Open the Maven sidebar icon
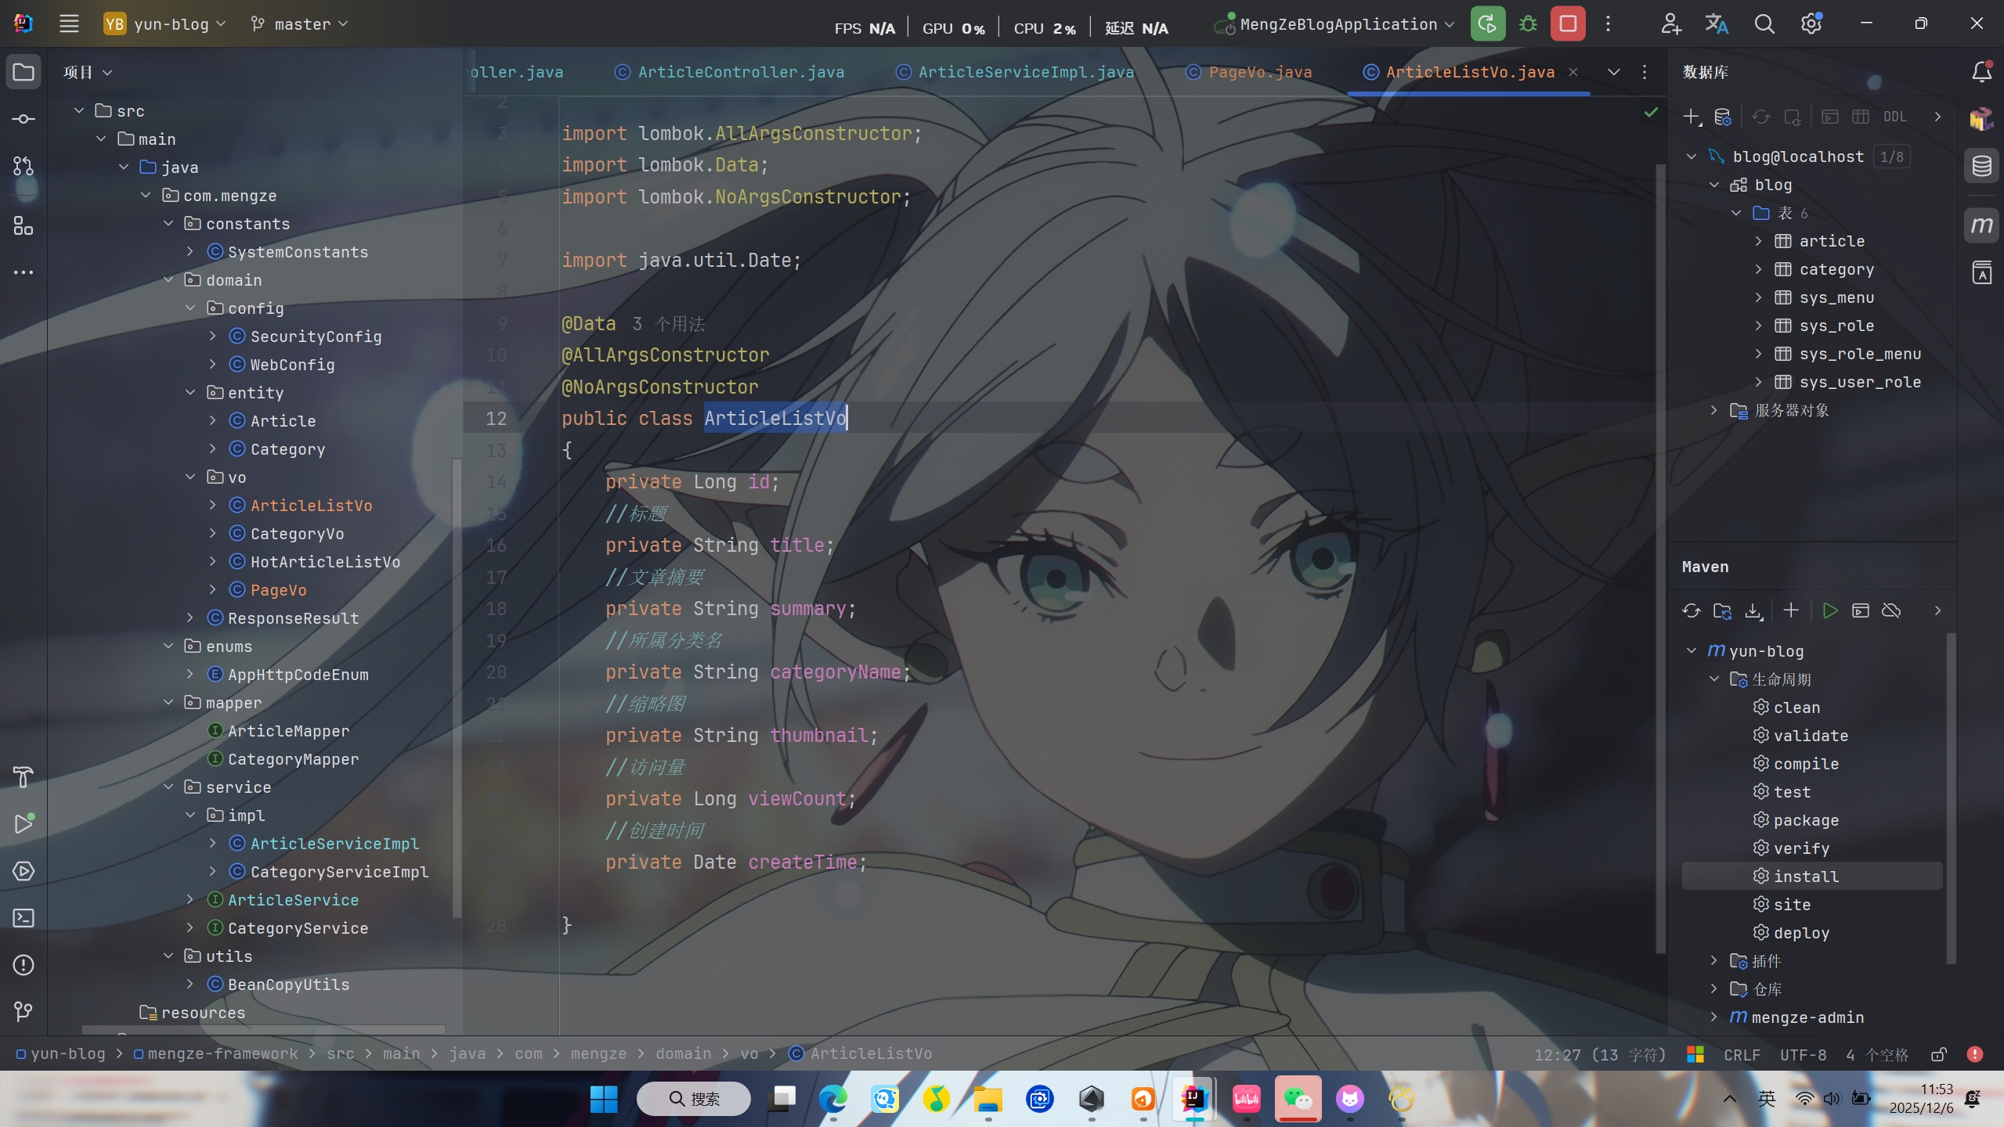 (x=1981, y=226)
